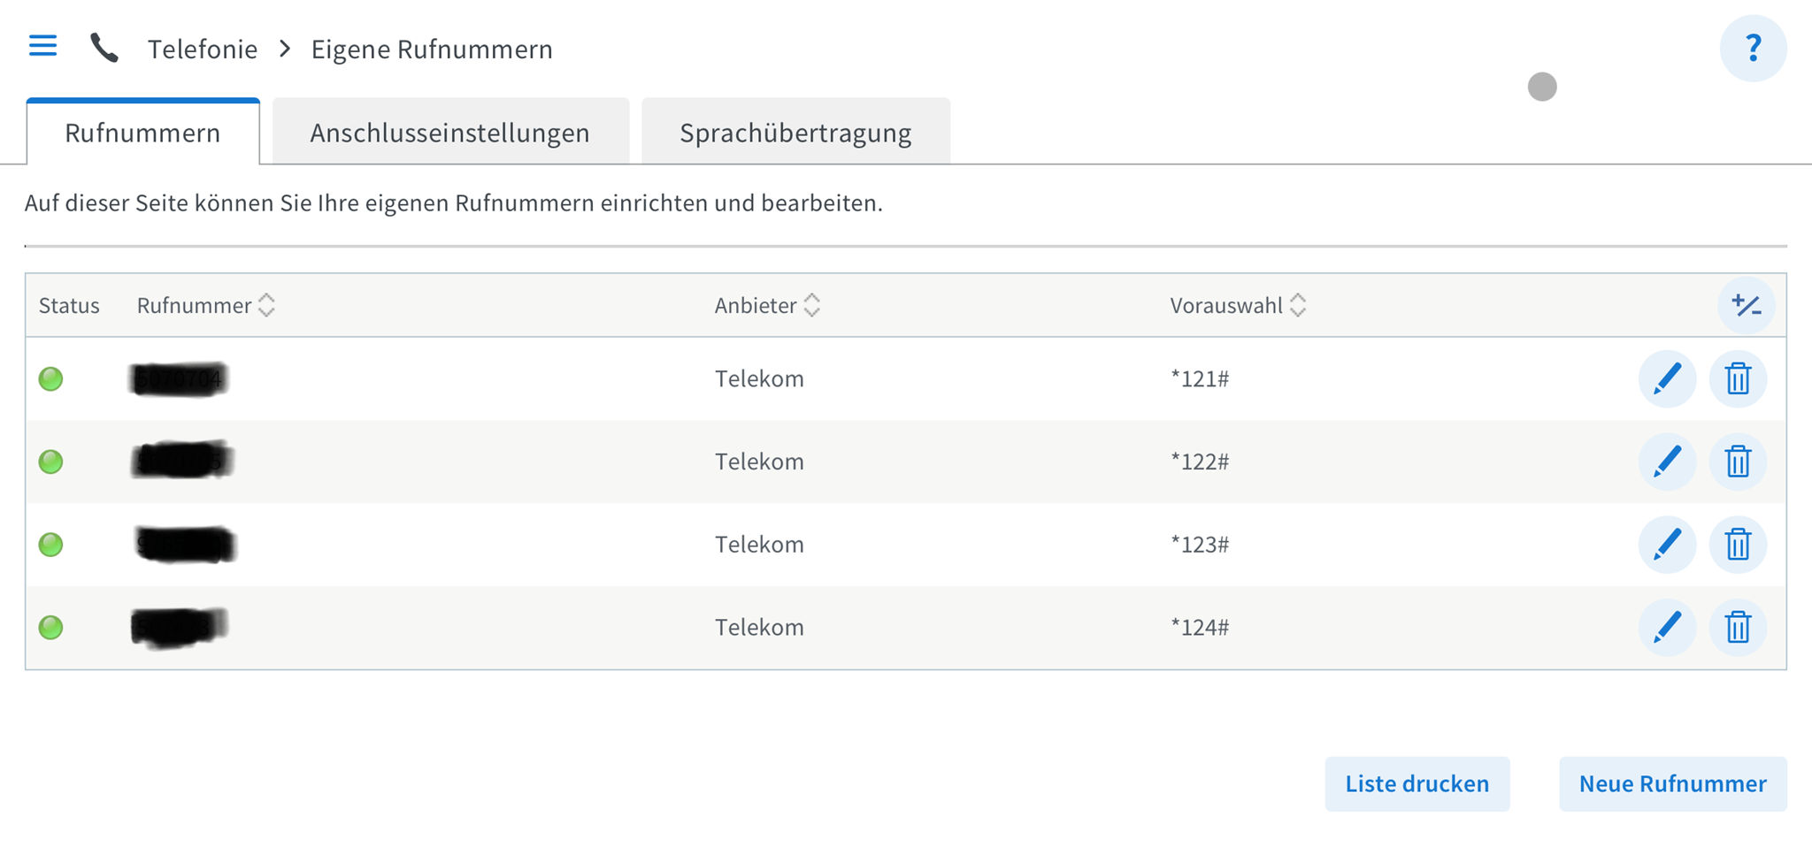1812x847 pixels.
Task: Edit the number with preselection *124#
Action: click(1667, 628)
